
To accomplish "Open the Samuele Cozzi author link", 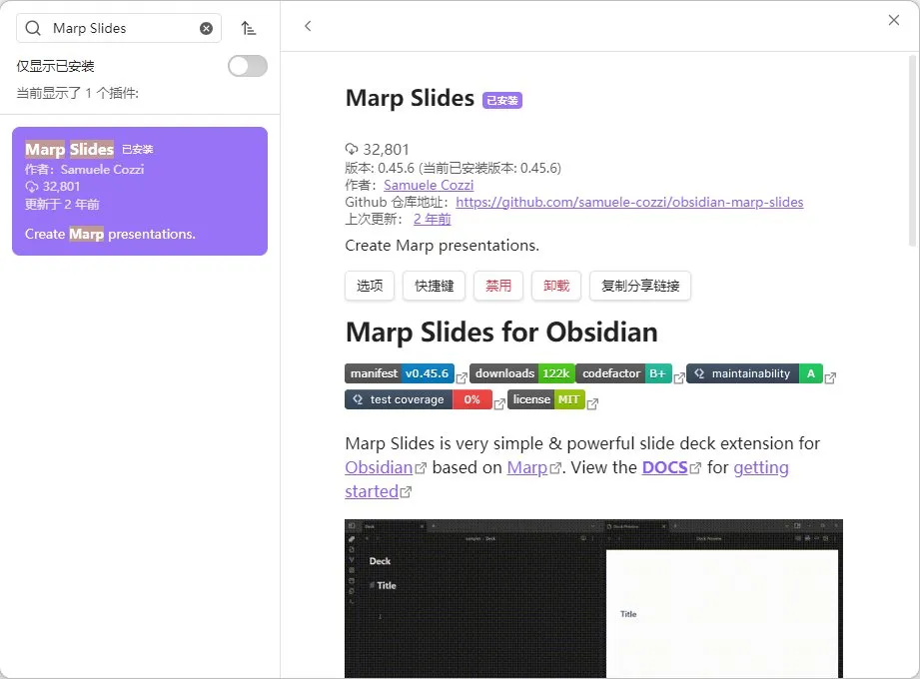I will [429, 185].
